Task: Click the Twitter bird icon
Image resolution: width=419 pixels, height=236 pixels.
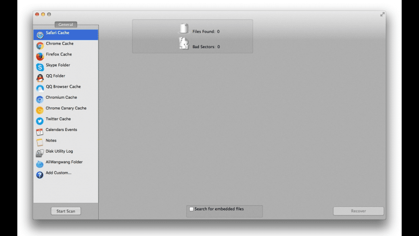Action: 40,121
